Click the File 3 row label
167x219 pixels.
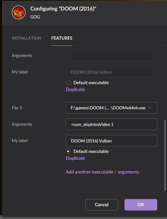pos(17,108)
